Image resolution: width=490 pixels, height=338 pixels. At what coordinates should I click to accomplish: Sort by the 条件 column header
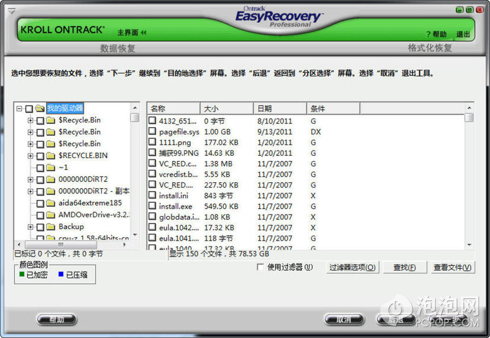333,109
